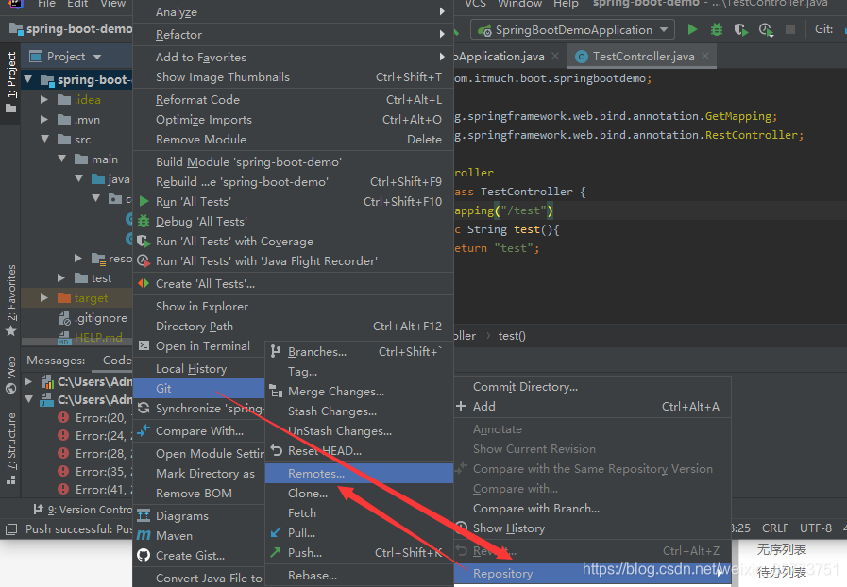Collapse the java folder
847x587 pixels.
[79, 178]
